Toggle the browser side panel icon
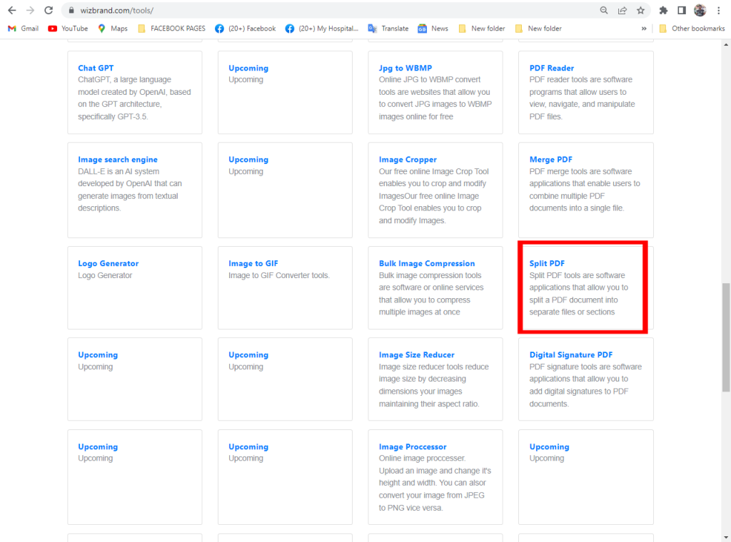731x542 pixels. [682, 11]
